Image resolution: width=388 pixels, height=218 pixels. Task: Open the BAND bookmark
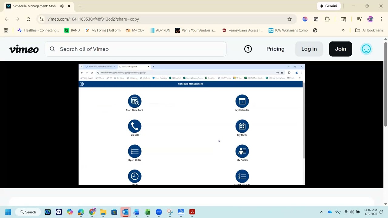pyautogui.click(x=72, y=30)
